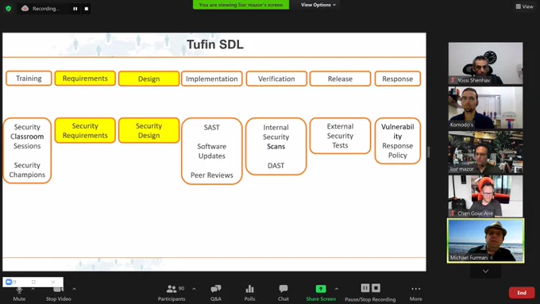Click the Security Requirements box
The height and width of the screenshot is (304, 540).
pyautogui.click(x=85, y=130)
